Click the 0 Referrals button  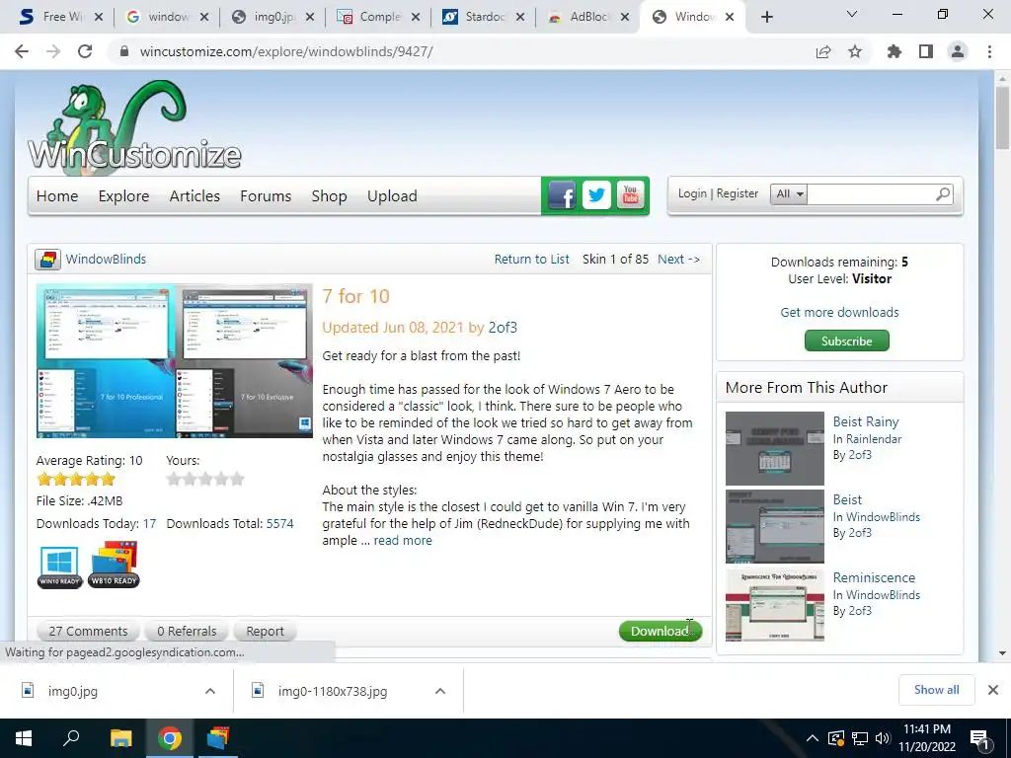187,631
